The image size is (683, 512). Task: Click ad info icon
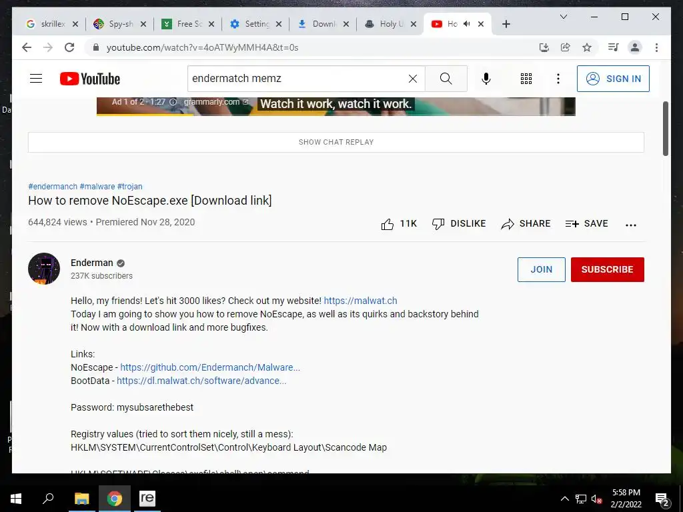point(173,102)
